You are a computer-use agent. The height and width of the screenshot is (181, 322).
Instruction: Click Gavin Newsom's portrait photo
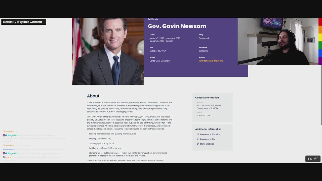pos(108,51)
